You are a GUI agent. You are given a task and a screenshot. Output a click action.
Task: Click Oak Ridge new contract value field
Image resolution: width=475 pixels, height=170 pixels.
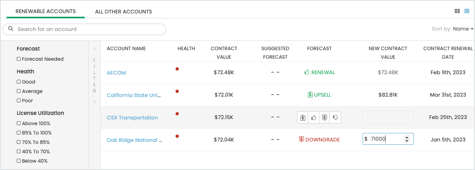pos(388,139)
